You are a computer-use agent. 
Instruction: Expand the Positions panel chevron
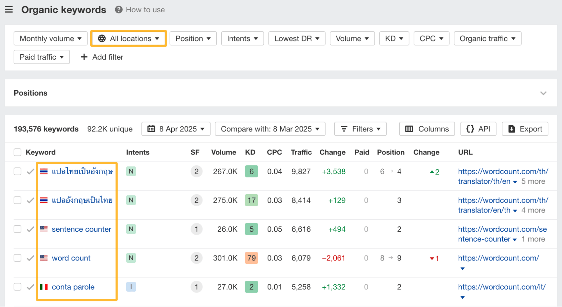(x=543, y=93)
